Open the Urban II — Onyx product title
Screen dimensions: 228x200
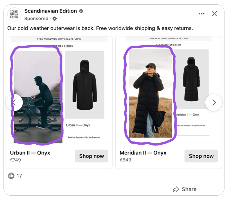30,153
